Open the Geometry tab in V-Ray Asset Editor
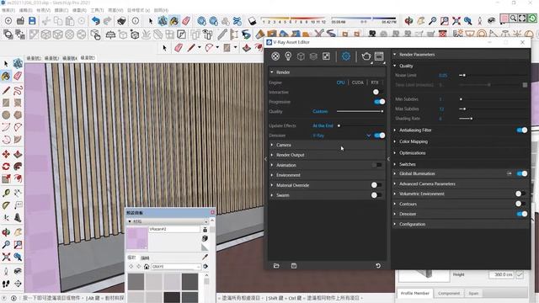The image size is (539, 303). click(301, 56)
